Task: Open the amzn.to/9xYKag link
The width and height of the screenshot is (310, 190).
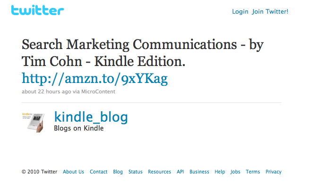Action: [x=95, y=78]
